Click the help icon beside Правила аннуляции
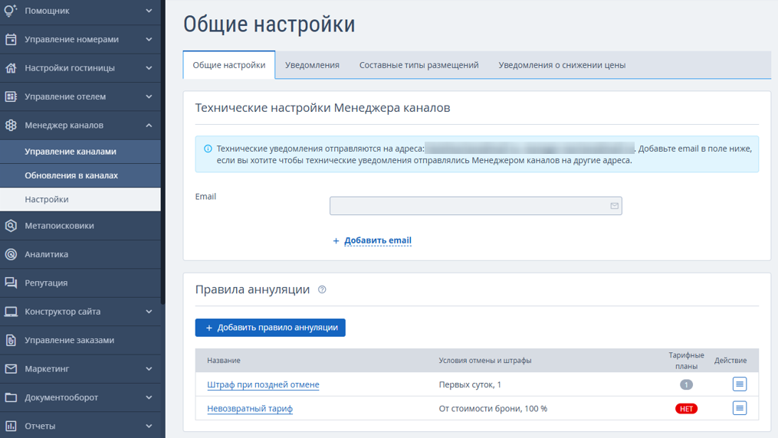The height and width of the screenshot is (438, 778). (x=322, y=289)
